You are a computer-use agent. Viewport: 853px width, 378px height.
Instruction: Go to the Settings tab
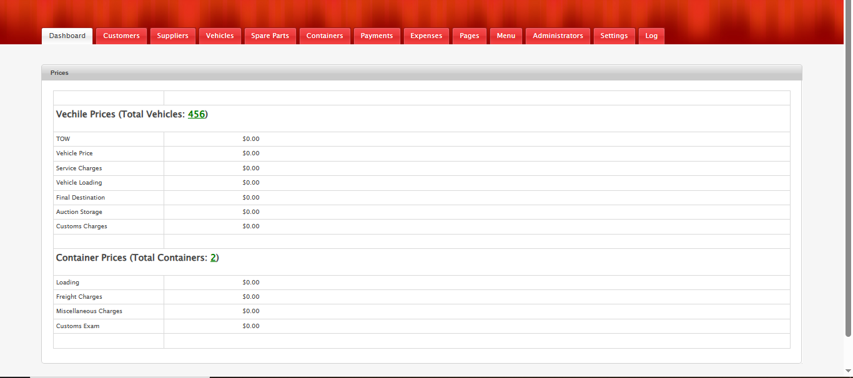pyautogui.click(x=614, y=36)
